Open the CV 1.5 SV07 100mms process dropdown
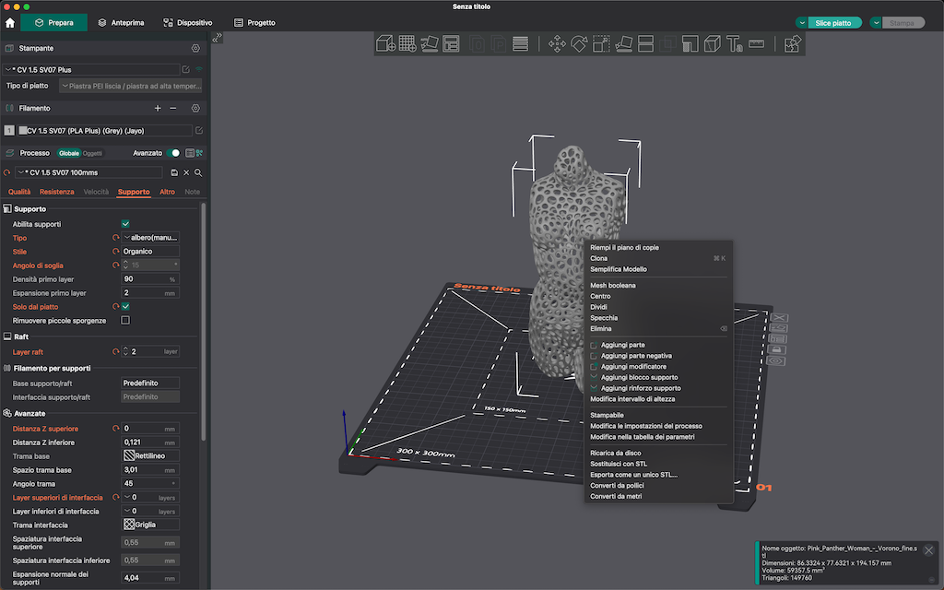This screenshot has height=590, width=944. pos(88,172)
